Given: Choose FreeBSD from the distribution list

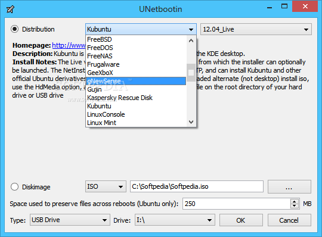Looking at the screenshot, I should (x=136, y=39).
